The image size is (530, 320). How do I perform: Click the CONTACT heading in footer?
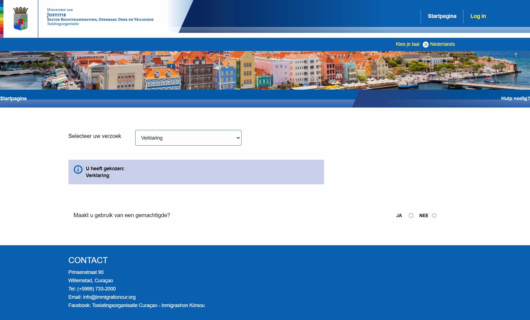88,260
